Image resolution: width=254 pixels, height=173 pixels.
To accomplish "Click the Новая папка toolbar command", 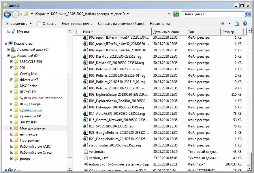I will (160, 24).
